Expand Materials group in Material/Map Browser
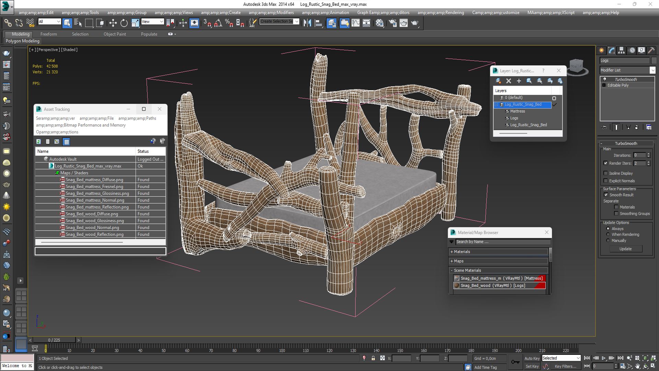This screenshot has width=659, height=371. tap(452, 252)
